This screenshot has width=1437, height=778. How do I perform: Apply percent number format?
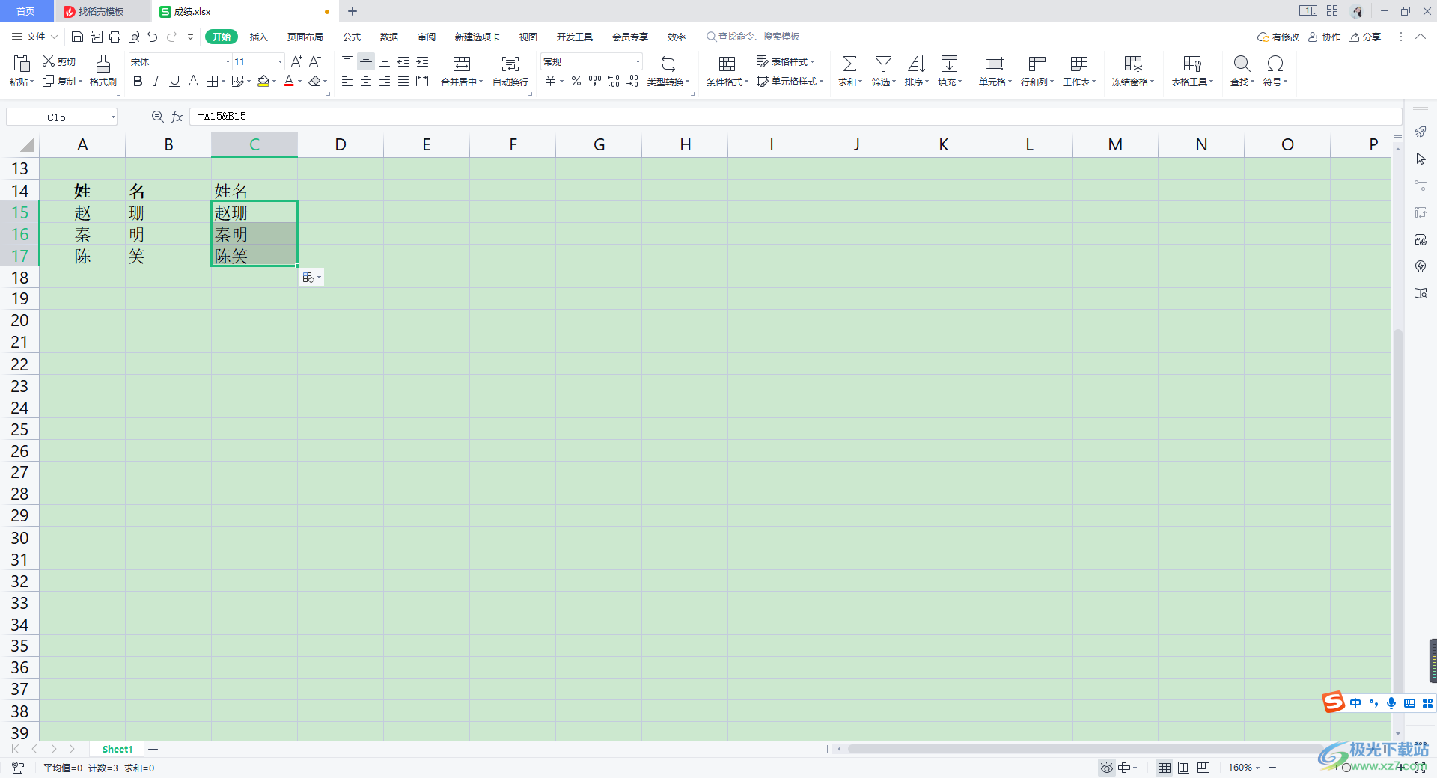point(576,81)
